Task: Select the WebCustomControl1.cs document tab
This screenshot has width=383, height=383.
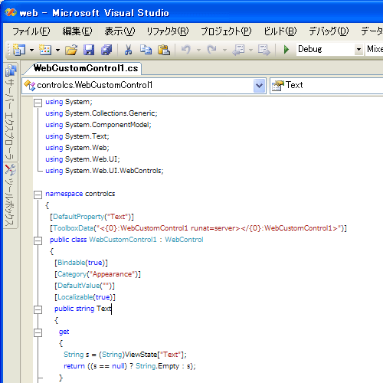Action: (86, 68)
